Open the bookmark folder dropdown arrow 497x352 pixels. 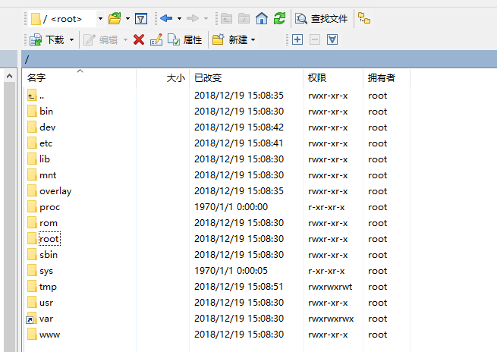[x=127, y=19]
